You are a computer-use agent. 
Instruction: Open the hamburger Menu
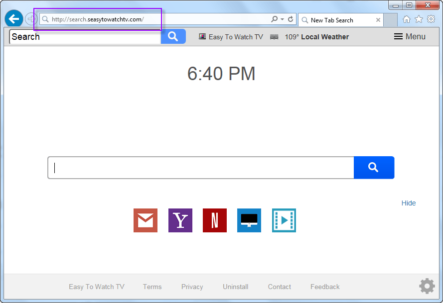tap(410, 36)
